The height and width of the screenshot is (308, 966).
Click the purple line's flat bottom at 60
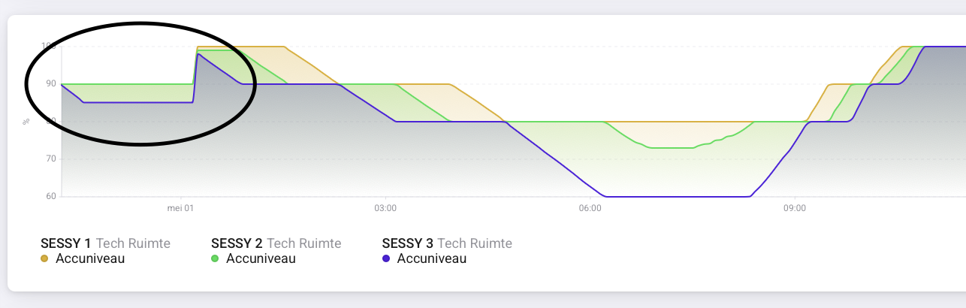(678, 197)
